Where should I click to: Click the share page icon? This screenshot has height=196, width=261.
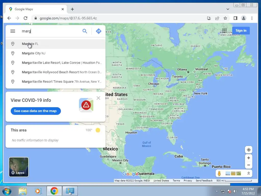(217, 18)
